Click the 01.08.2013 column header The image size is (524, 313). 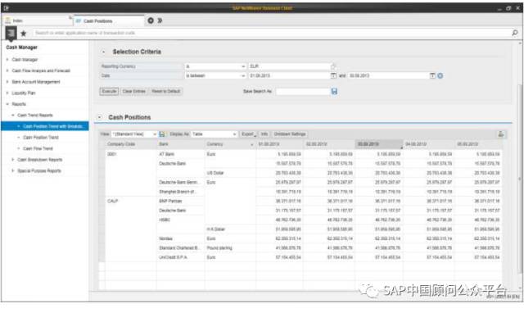point(279,144)
